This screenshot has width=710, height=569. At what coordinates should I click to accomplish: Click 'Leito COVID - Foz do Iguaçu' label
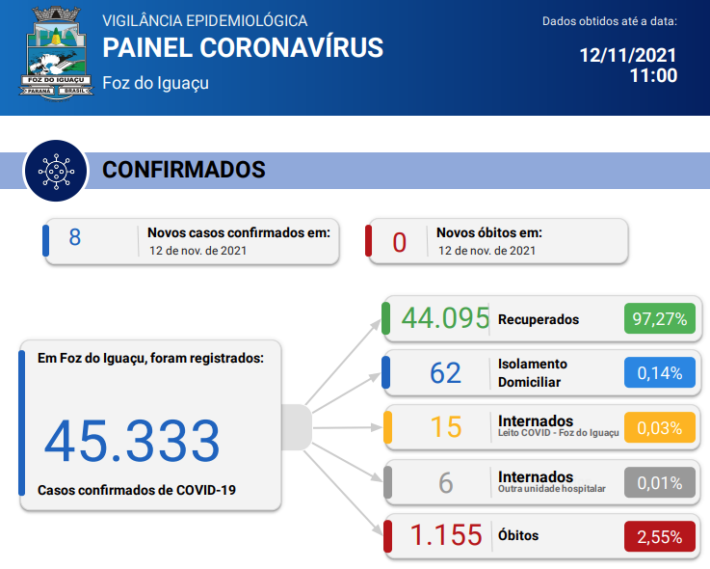[x=559, y=433]
